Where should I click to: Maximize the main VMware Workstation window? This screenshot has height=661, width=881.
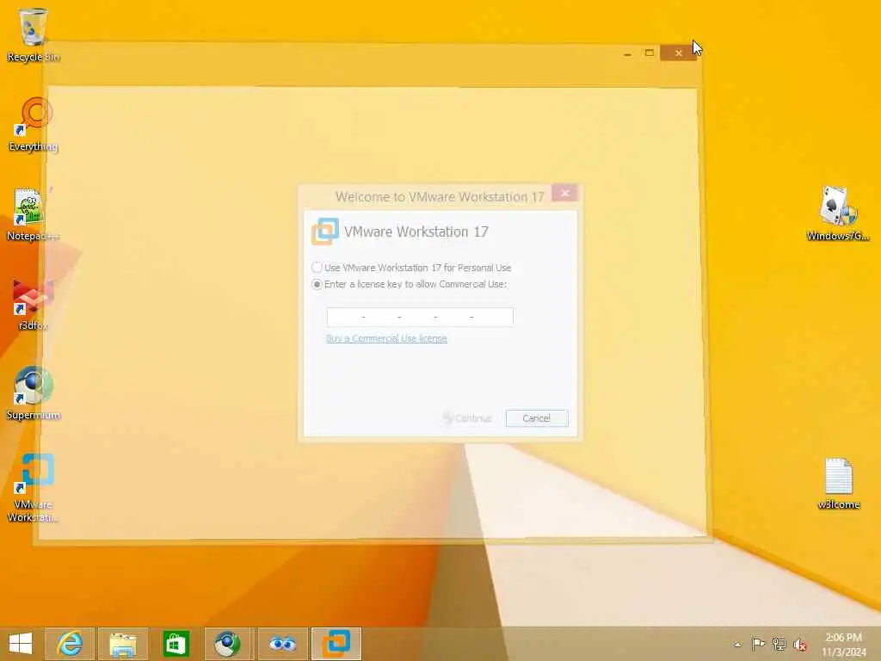tap(649, 53)
